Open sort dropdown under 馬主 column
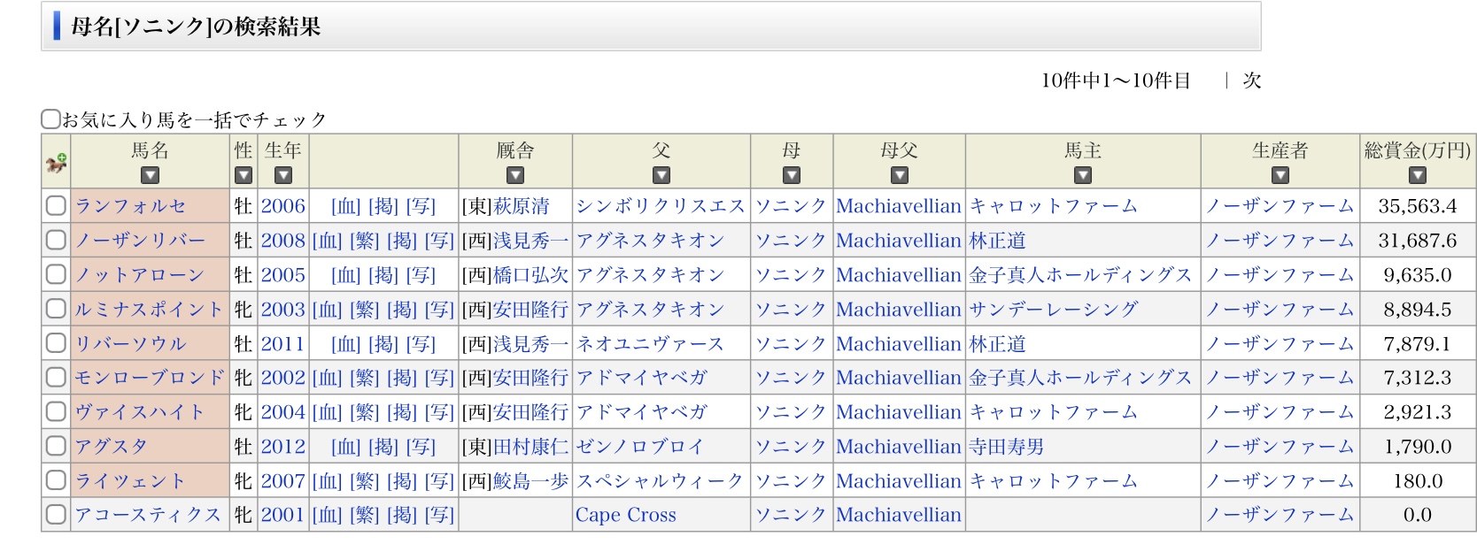1477x552 pixels. [x=1083, y=175]
